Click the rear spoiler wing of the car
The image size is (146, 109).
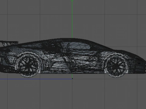tap(9, 43)
